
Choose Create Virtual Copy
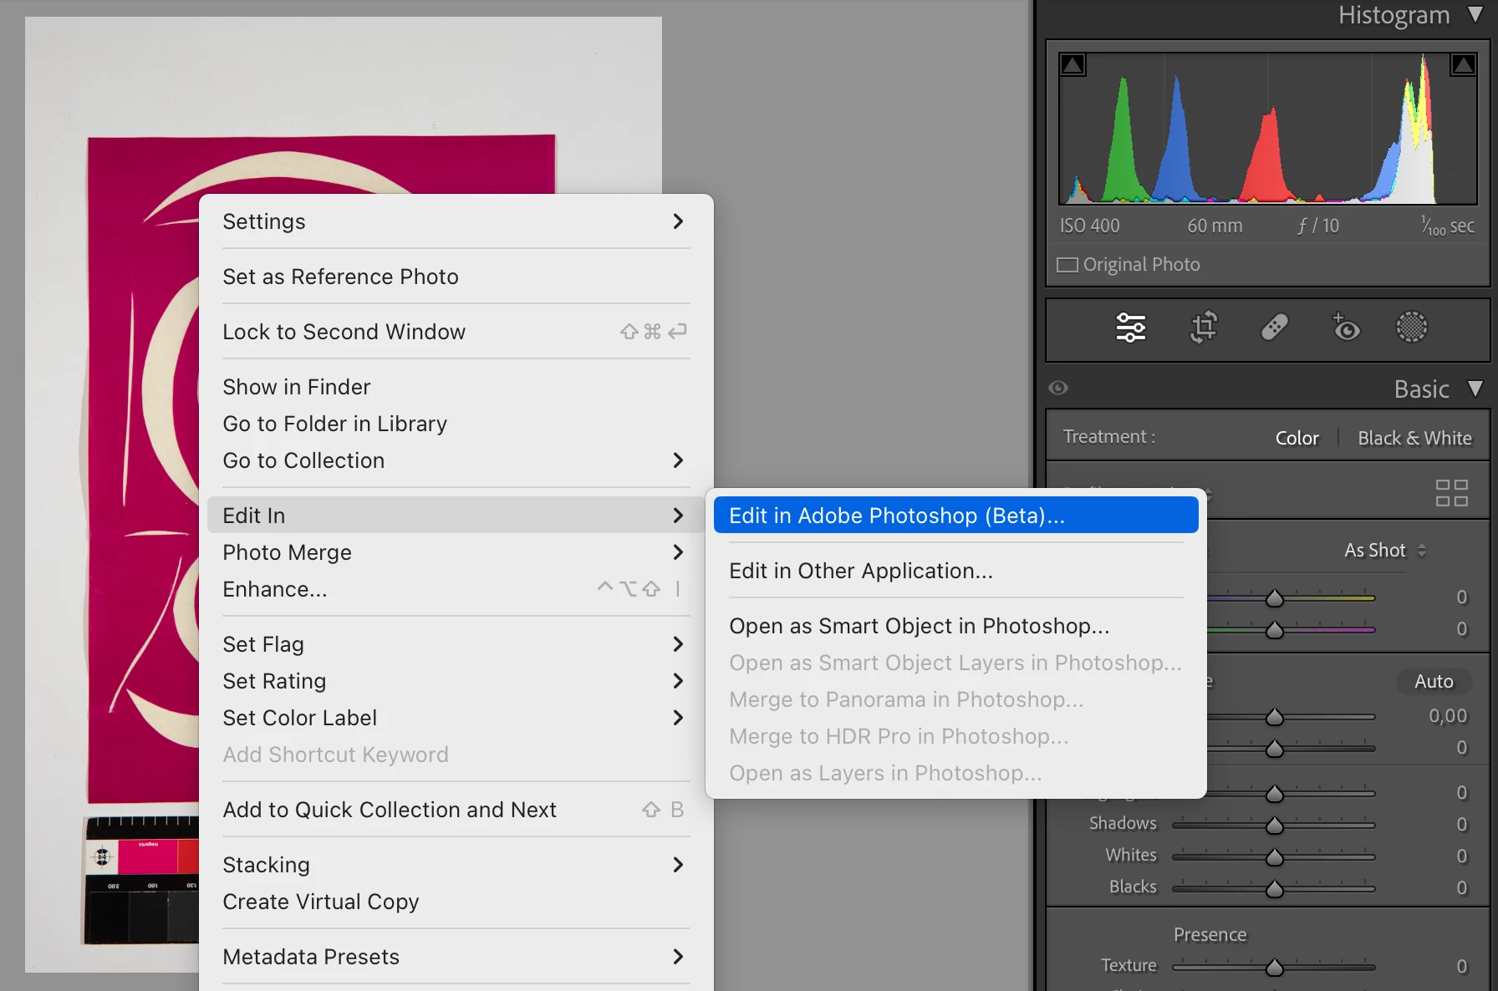(x=456, y=902)
